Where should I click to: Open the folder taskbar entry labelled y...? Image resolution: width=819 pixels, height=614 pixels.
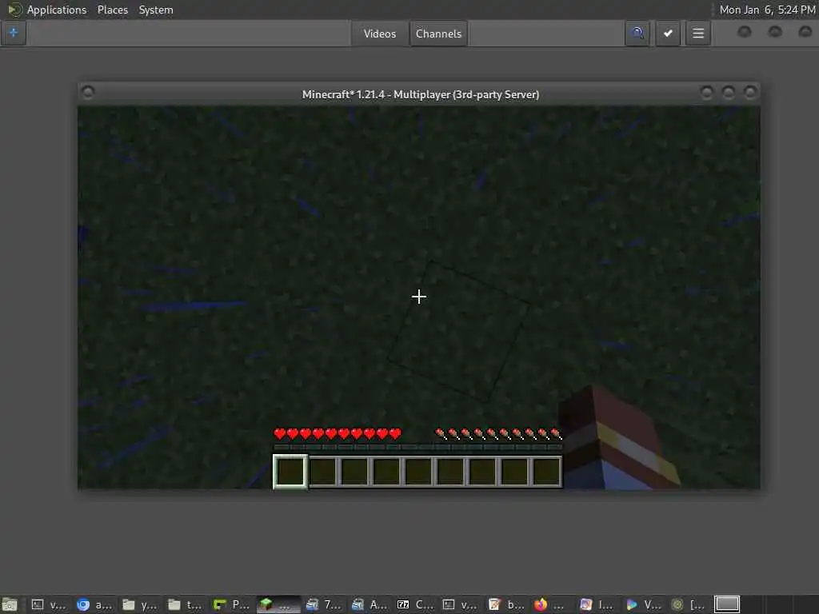point(139,604)
